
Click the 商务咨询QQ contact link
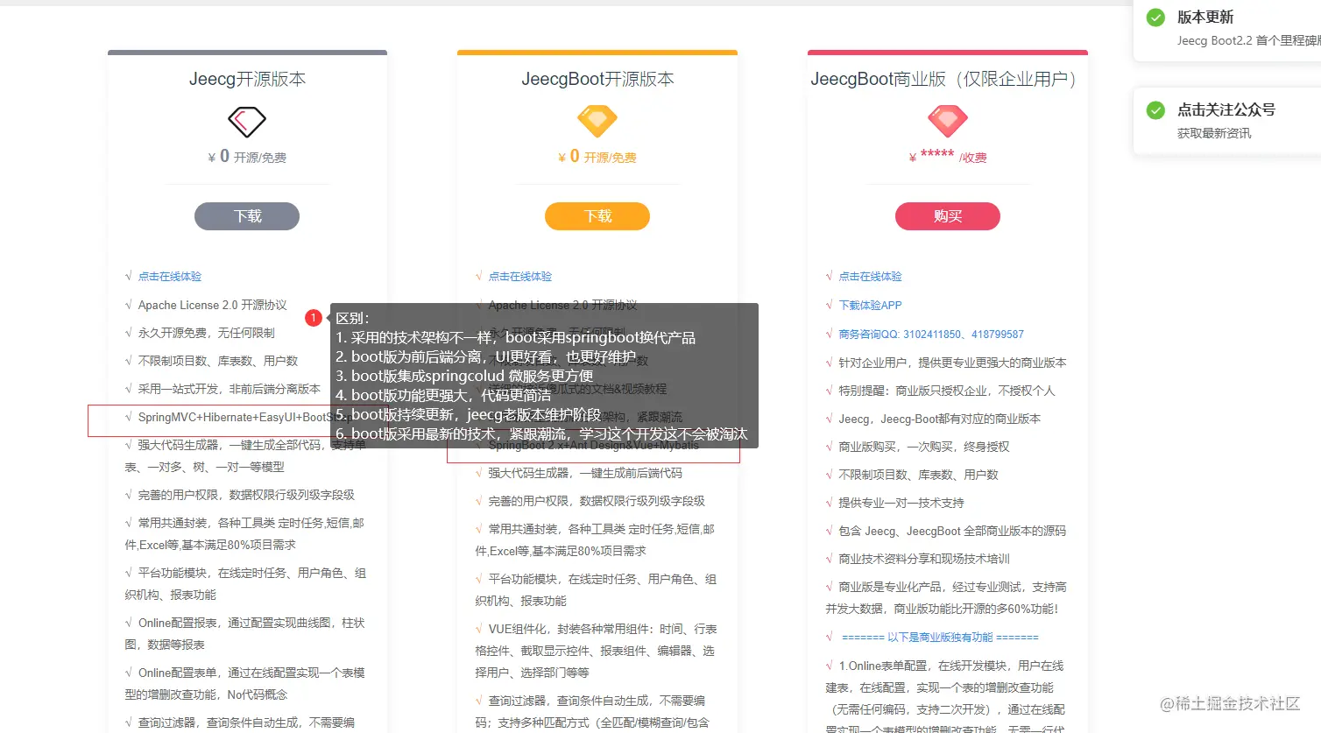click(931, 335)
